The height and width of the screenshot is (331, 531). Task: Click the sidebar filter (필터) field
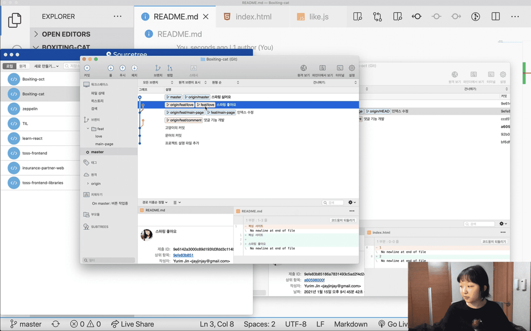(108, 260)
